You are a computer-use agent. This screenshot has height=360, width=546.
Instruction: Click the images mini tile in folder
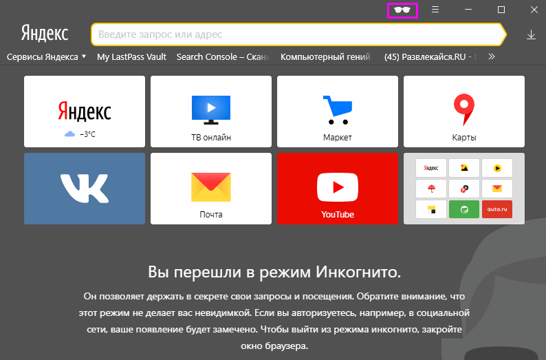tap(464, 168)
